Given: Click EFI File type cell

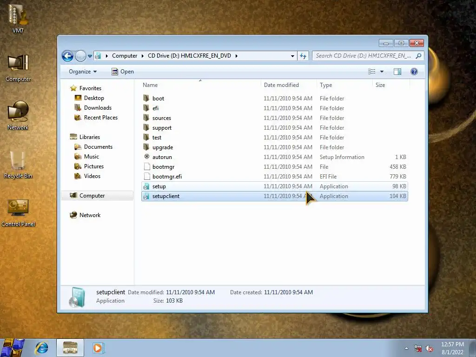Looking at the screenshot, I should [x=328, y=176].
